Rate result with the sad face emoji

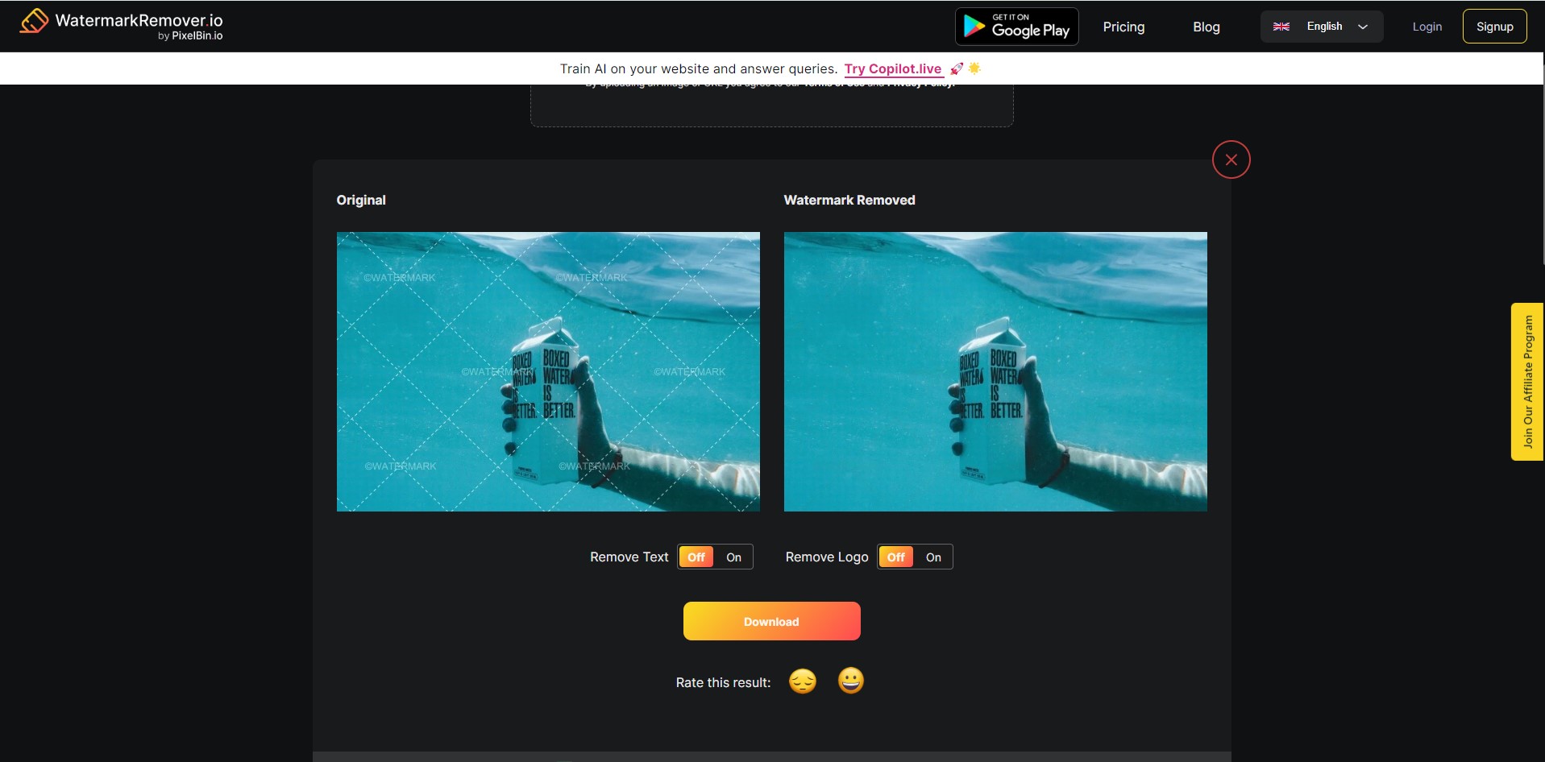click(803, 681)
